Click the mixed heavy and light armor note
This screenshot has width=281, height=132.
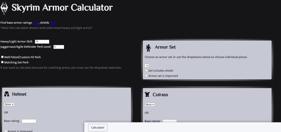[46, 28]
